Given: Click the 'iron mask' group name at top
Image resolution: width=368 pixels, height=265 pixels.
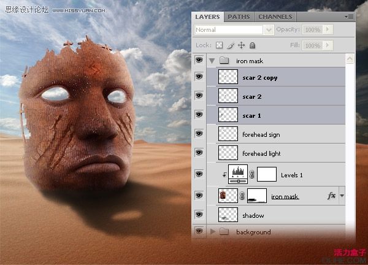Looking at the screenshot, I should [x=250, y=61].
